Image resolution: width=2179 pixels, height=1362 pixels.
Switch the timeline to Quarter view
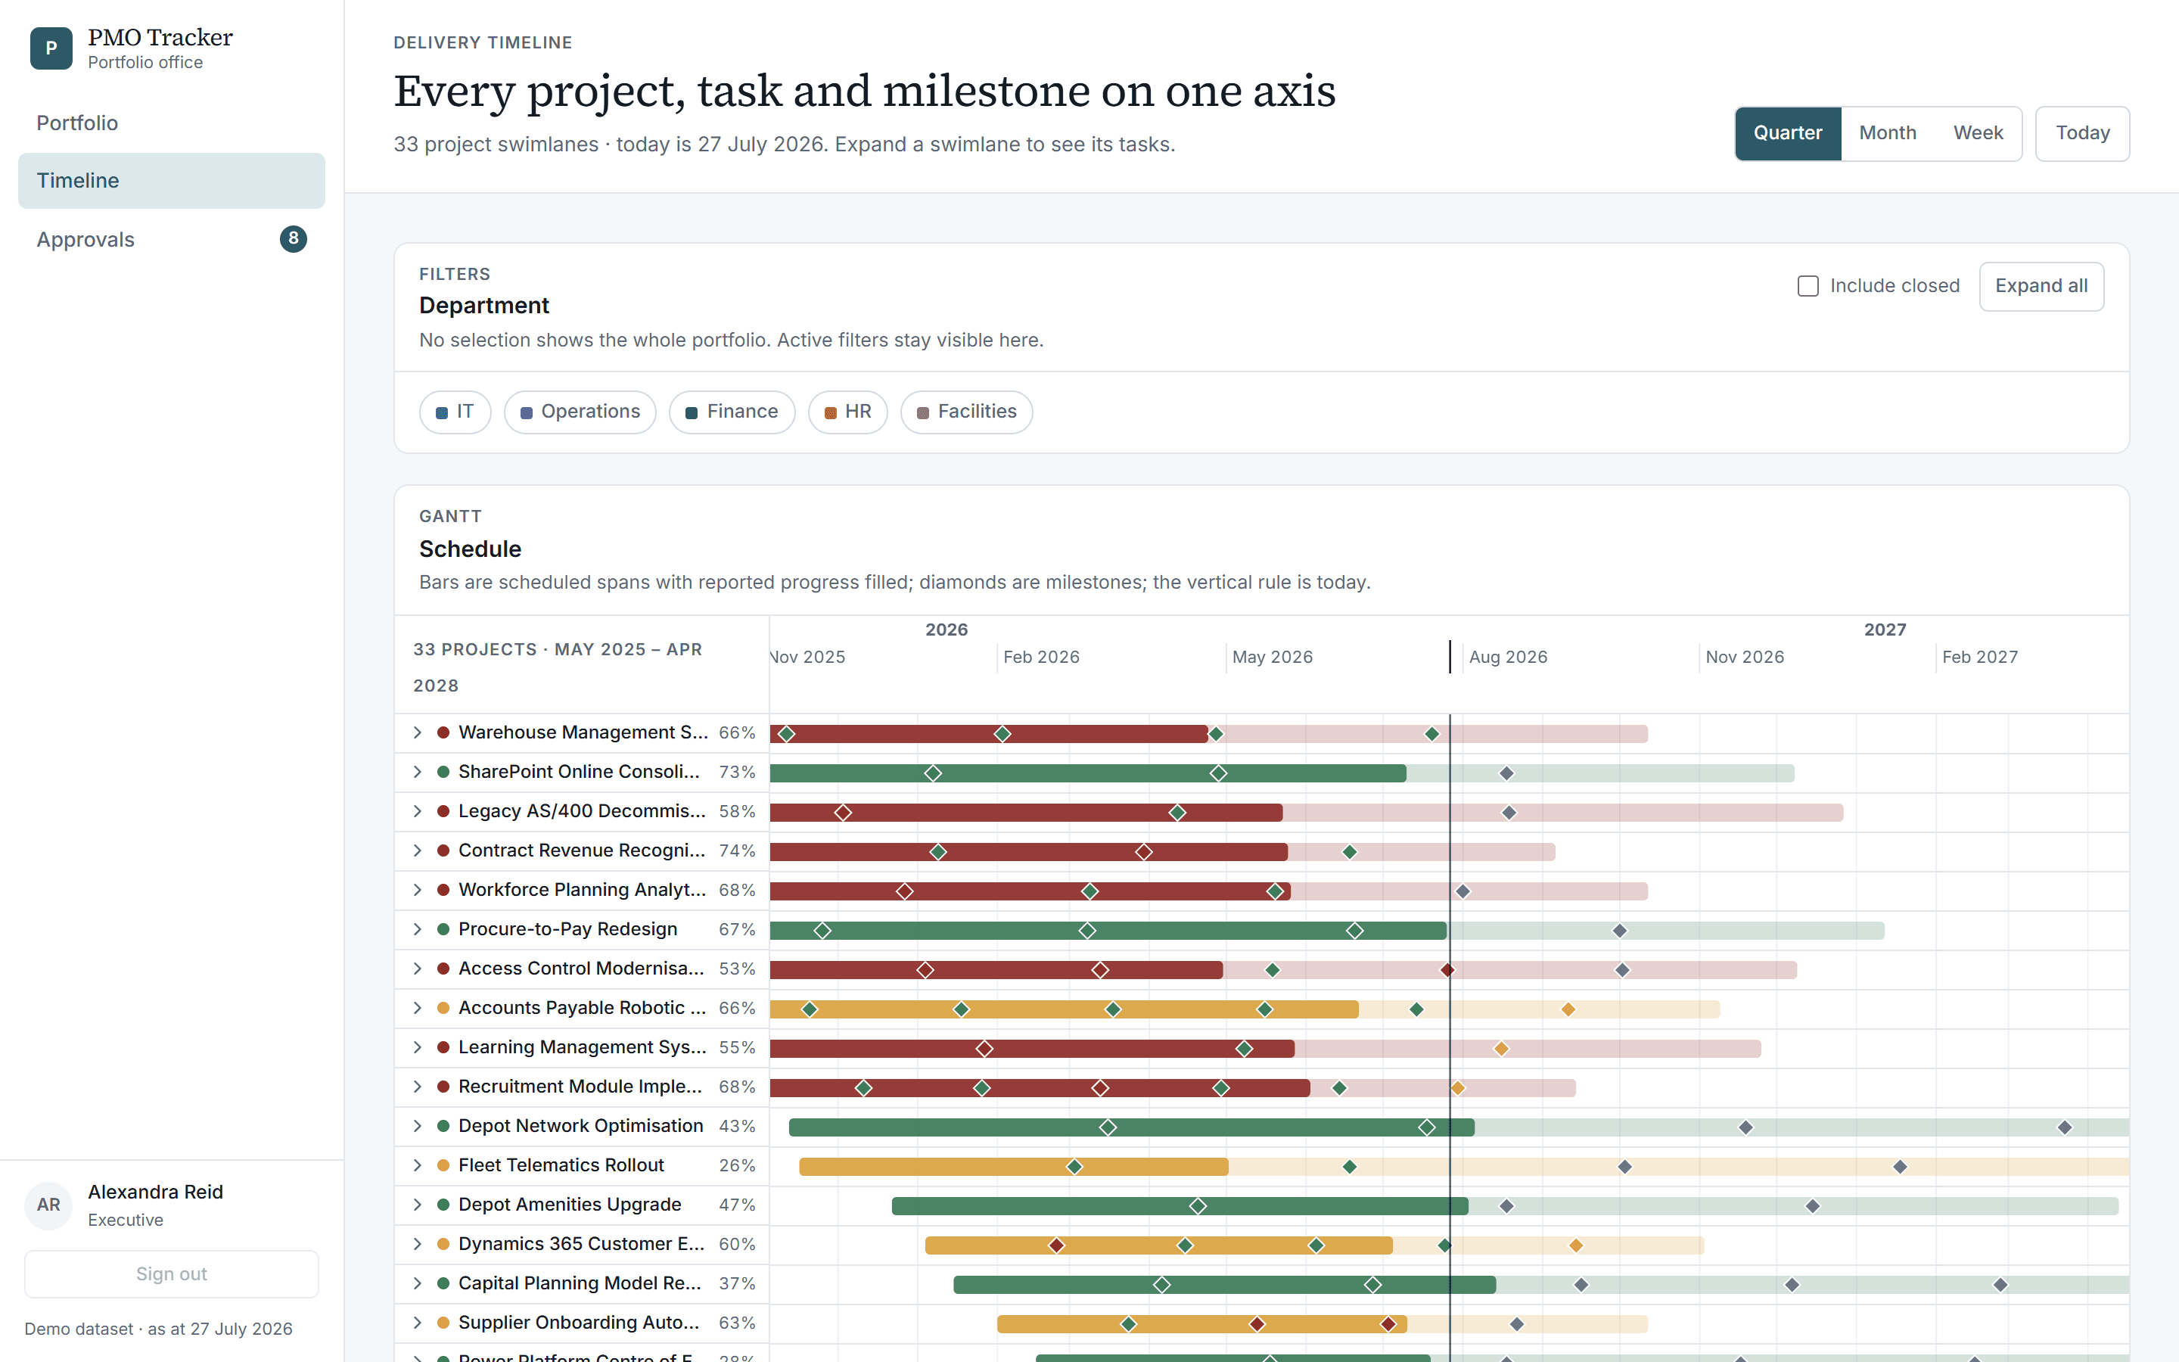pyautogui.click(x=1787, y=133)
